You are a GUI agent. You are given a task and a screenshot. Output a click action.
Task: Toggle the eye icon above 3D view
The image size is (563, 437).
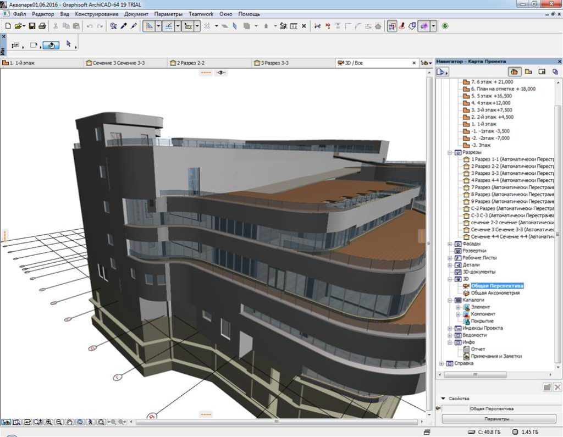[221, 73]
